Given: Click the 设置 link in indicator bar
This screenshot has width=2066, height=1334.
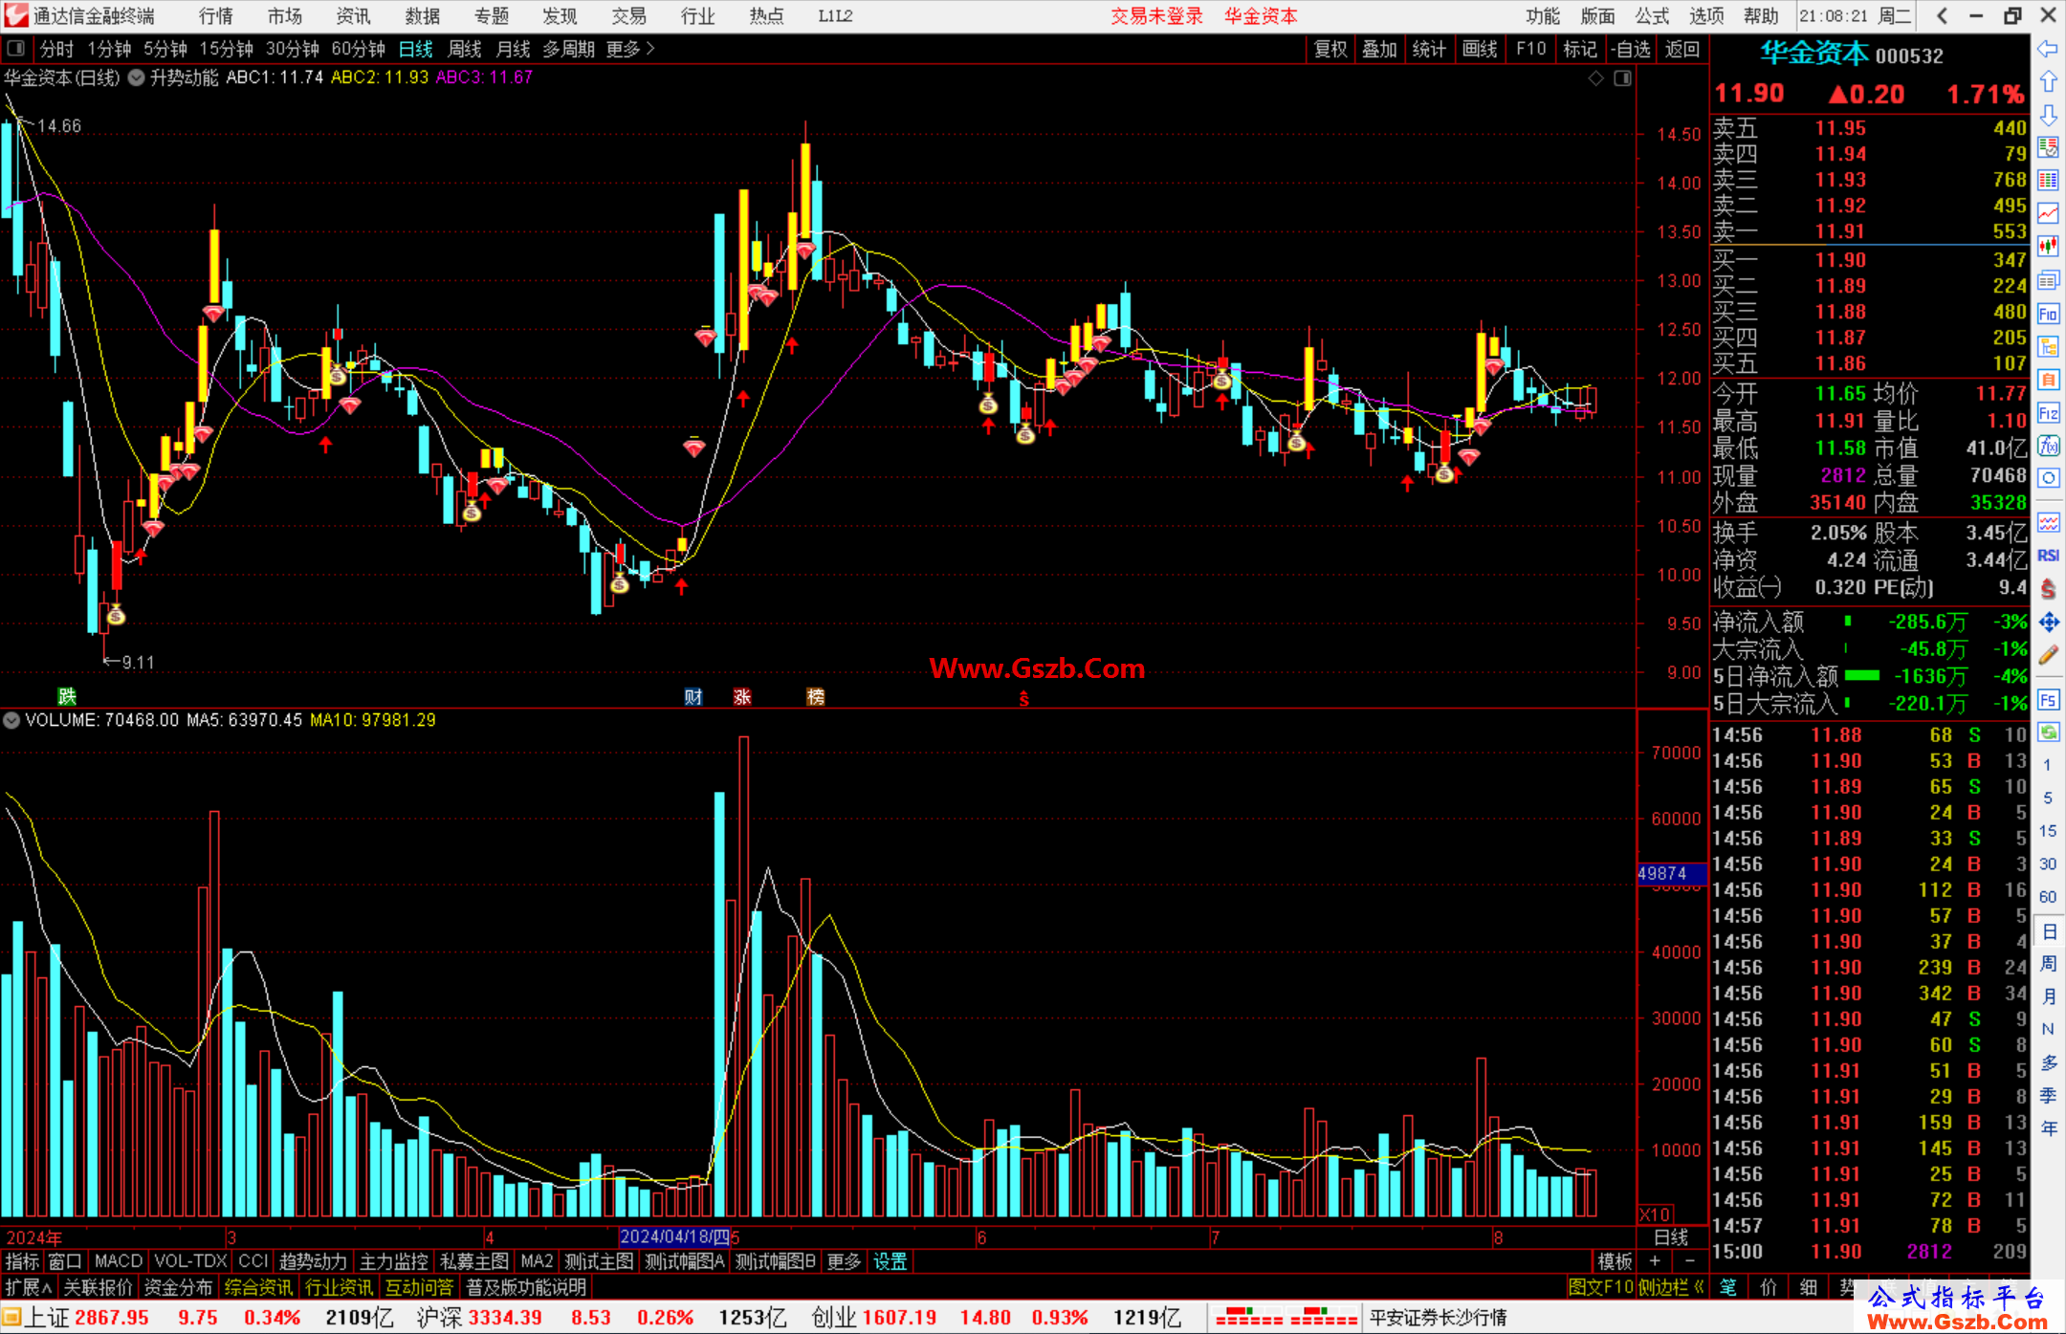Looking at the screenshot, I should (x=890, y=1261).
